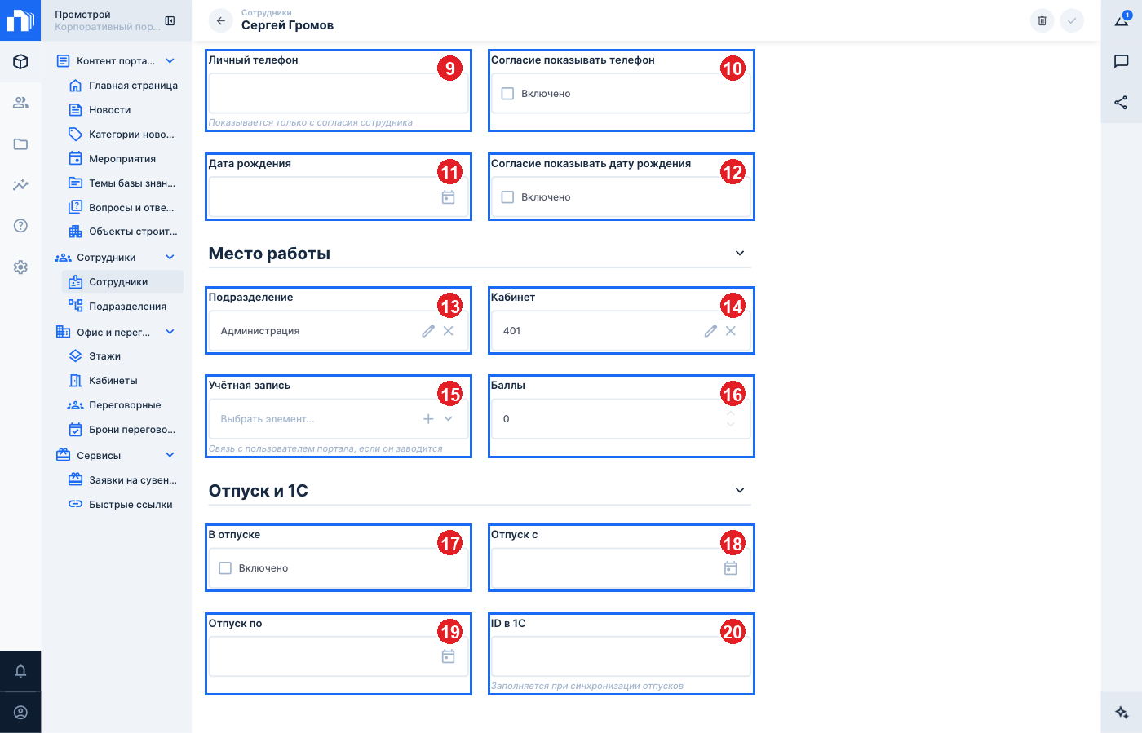
Task: Open the comments chat icon on right rail
Action: pyautogui.click(x=1122, y=61)
